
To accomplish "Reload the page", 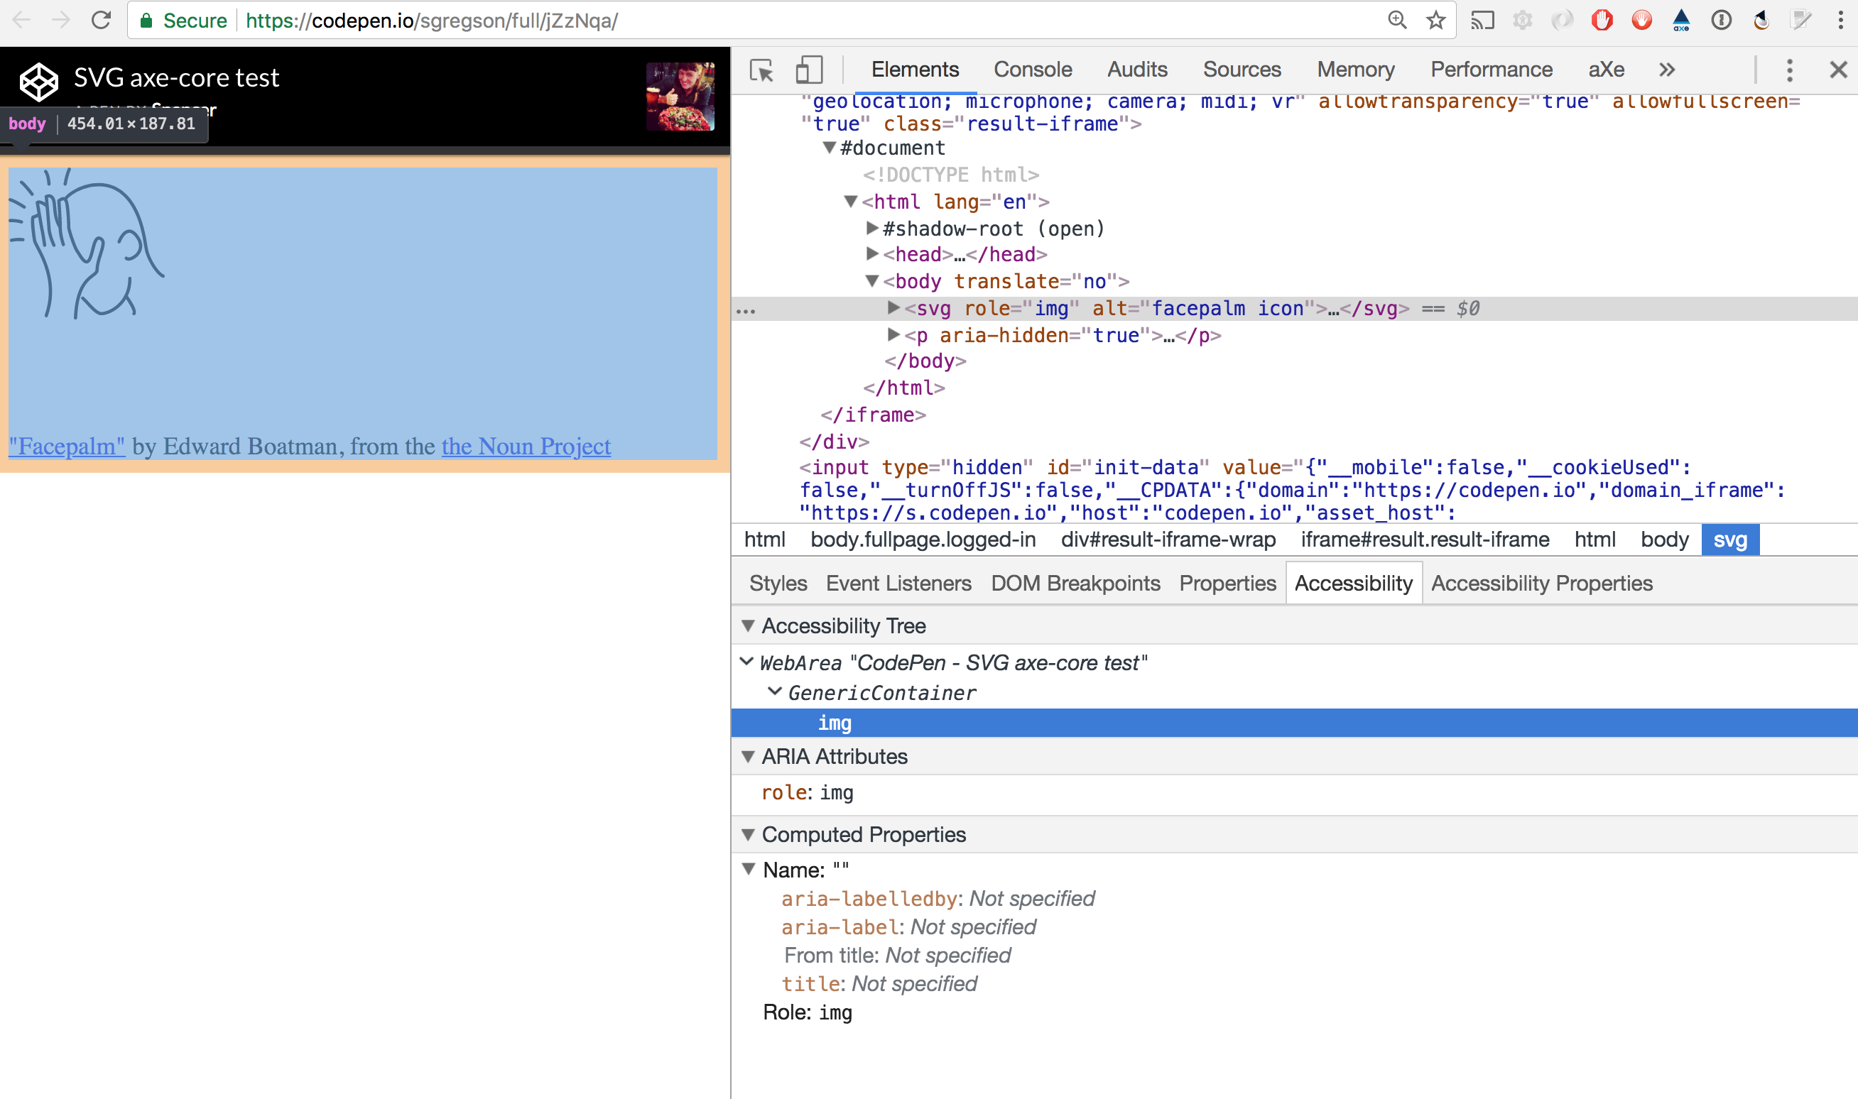I will click(x=102, y=20).
